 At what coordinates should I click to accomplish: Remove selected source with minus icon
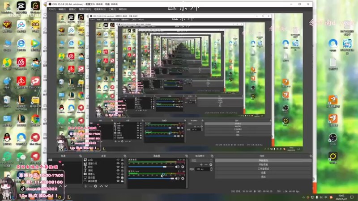(90, 186)
